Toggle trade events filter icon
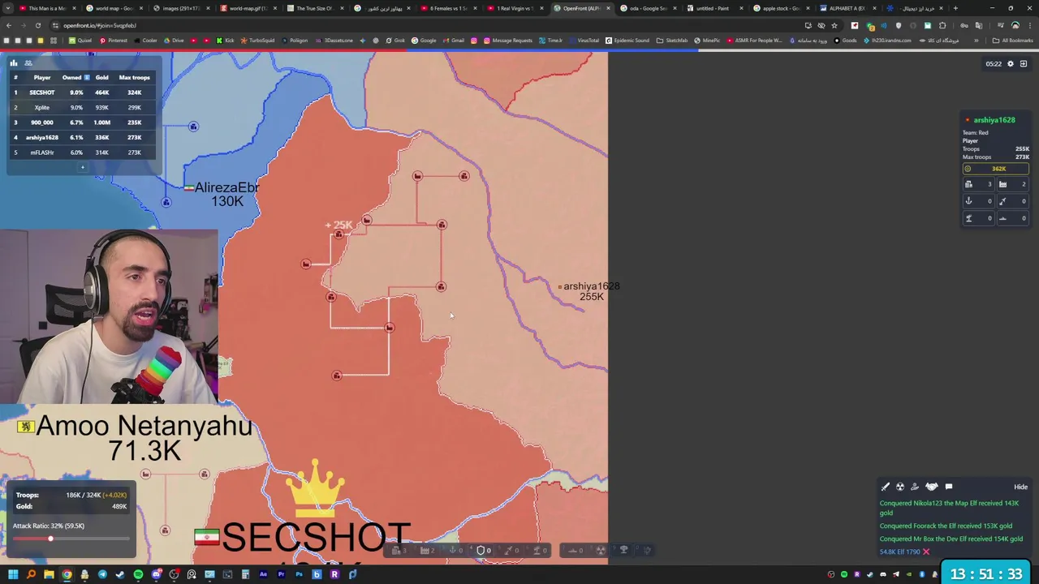 pos(915,487)
